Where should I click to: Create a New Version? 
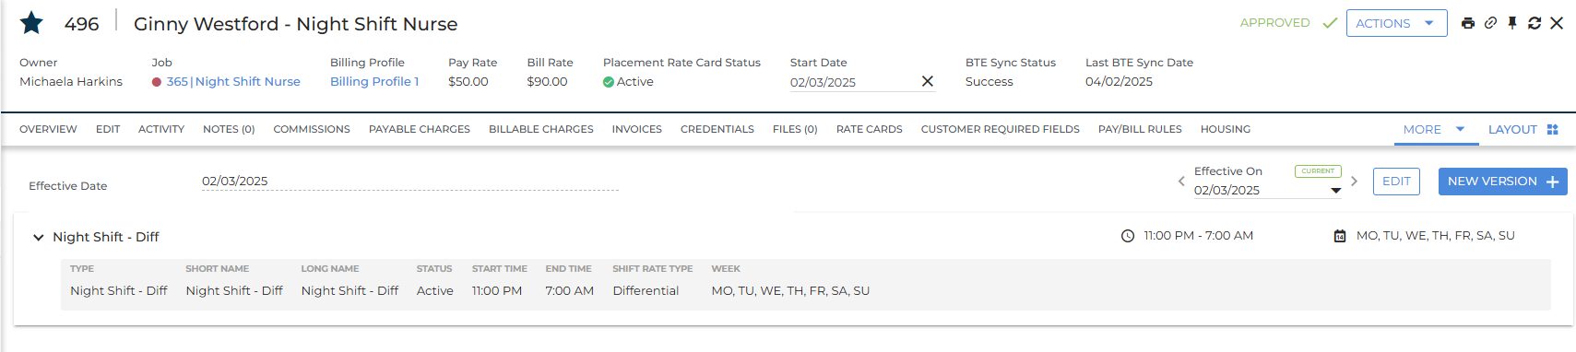(1503, 182)
